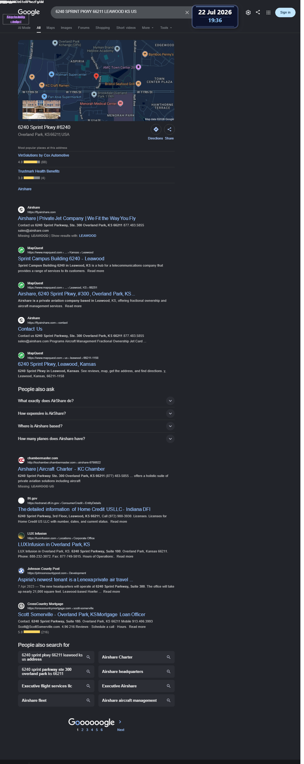Open the quick settings gear icon
304x764 pixels.
[x=248, y=12]
